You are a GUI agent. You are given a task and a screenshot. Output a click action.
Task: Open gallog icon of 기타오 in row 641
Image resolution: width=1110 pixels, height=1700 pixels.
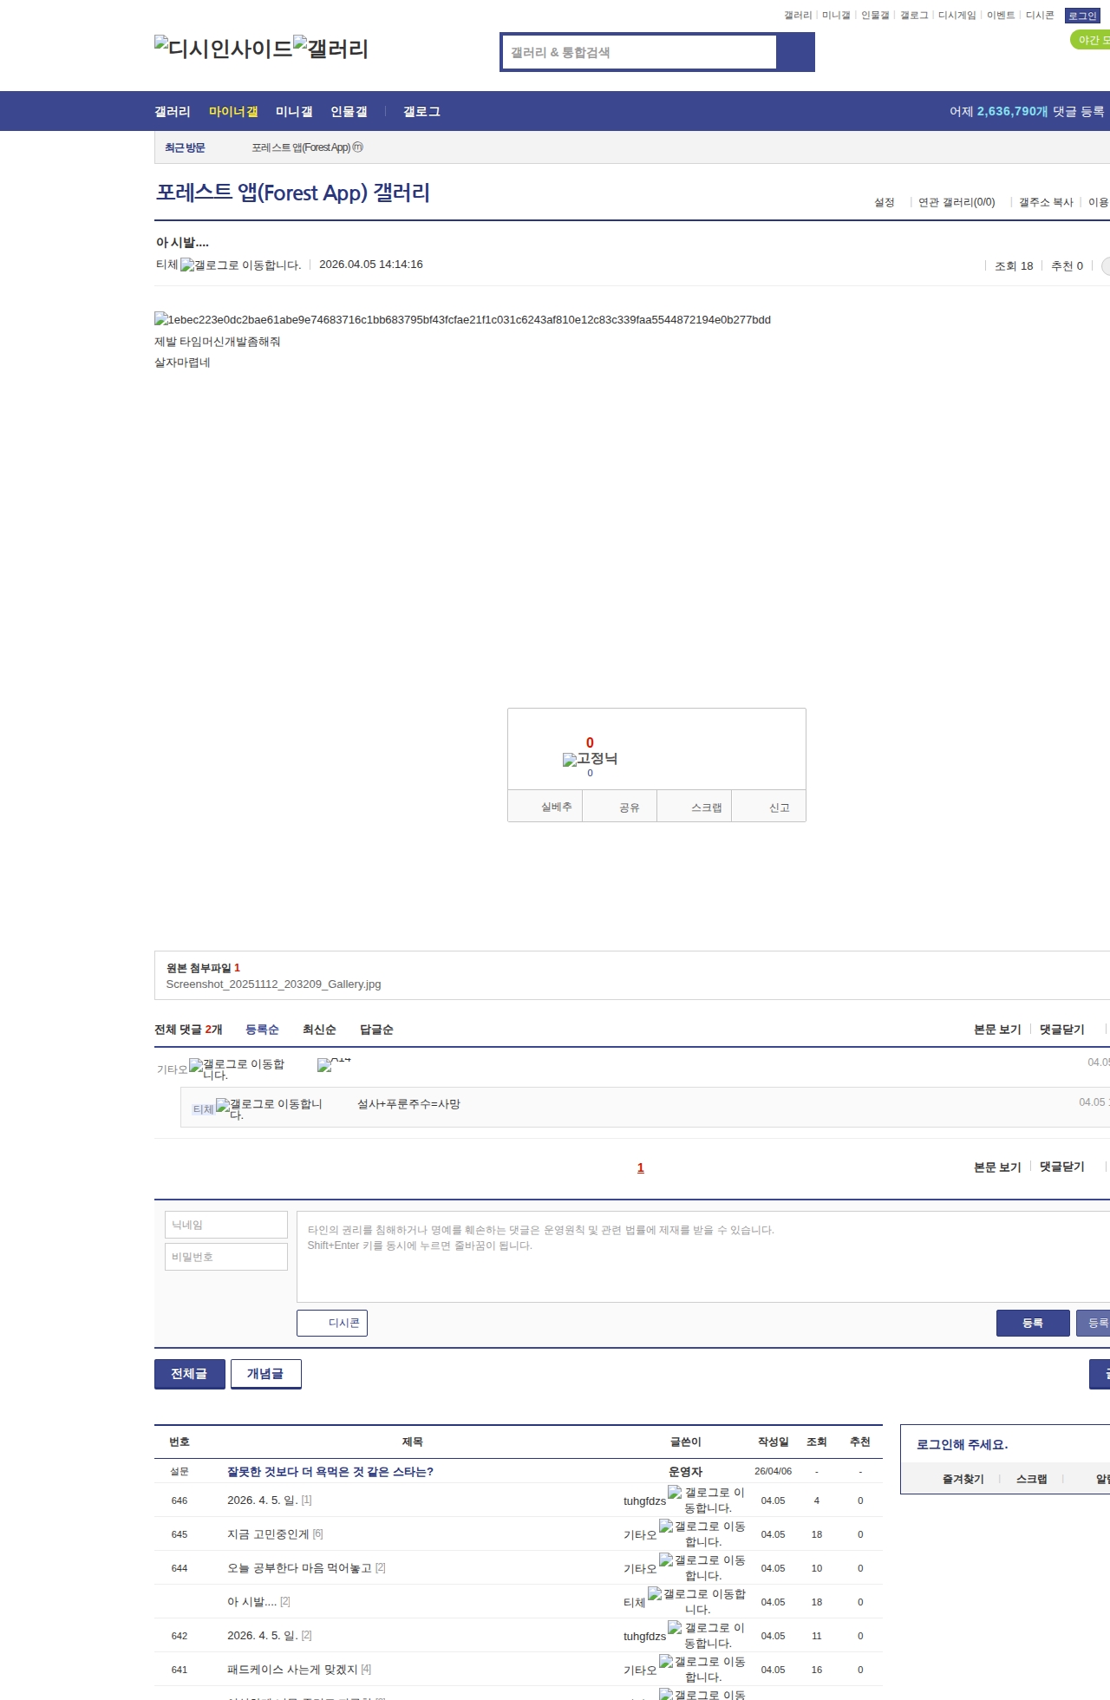coord(702,1670)
